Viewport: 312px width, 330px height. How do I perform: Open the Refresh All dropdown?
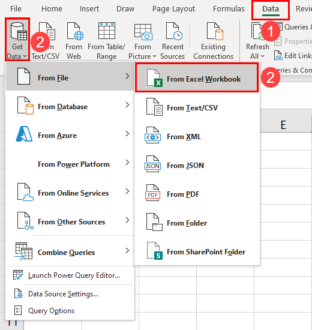pos(257,41)
